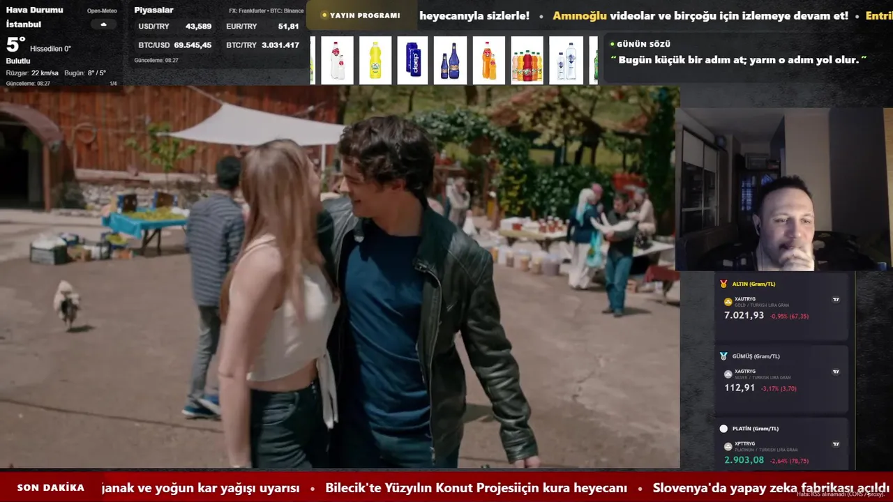Viewport: 893px width, 502px height.
Task: Click the webcam overlay feed
Action: (783, 189)
